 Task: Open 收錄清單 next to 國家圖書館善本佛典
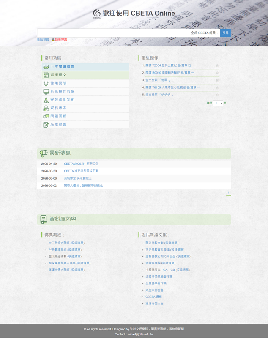[83, 263]
